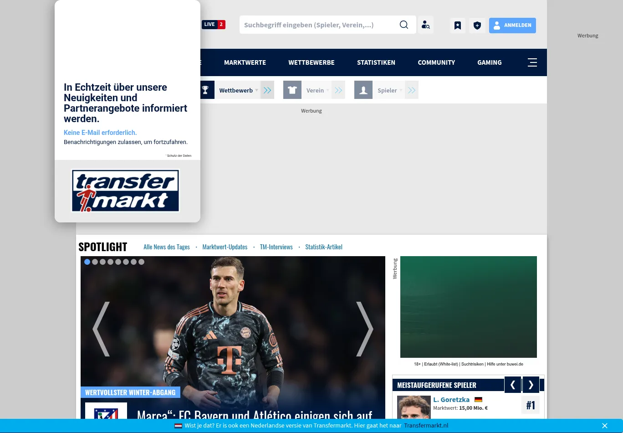
Task: Click the jersey Verein icon
Action: coord(292,90)
